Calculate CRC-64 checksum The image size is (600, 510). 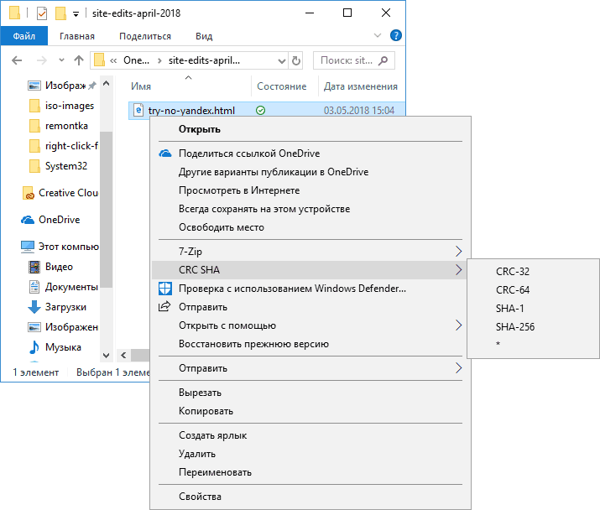tap(534, 290)
